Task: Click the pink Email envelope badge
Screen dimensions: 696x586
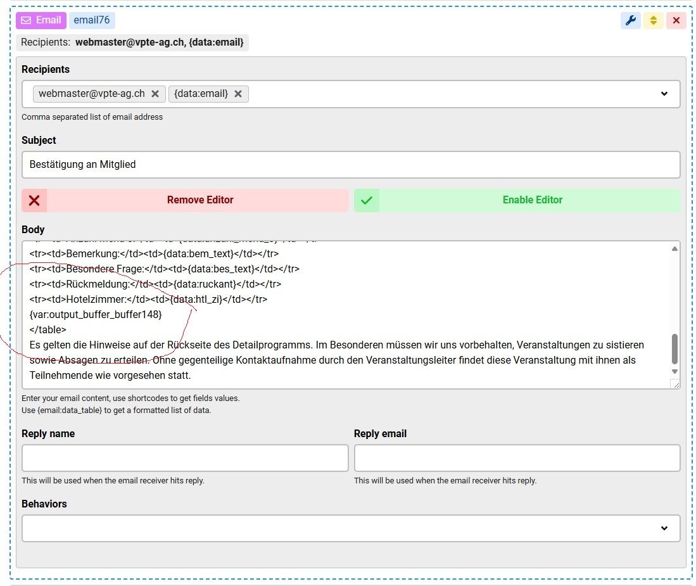Action: pyautogui.click(x=41, y=20)
